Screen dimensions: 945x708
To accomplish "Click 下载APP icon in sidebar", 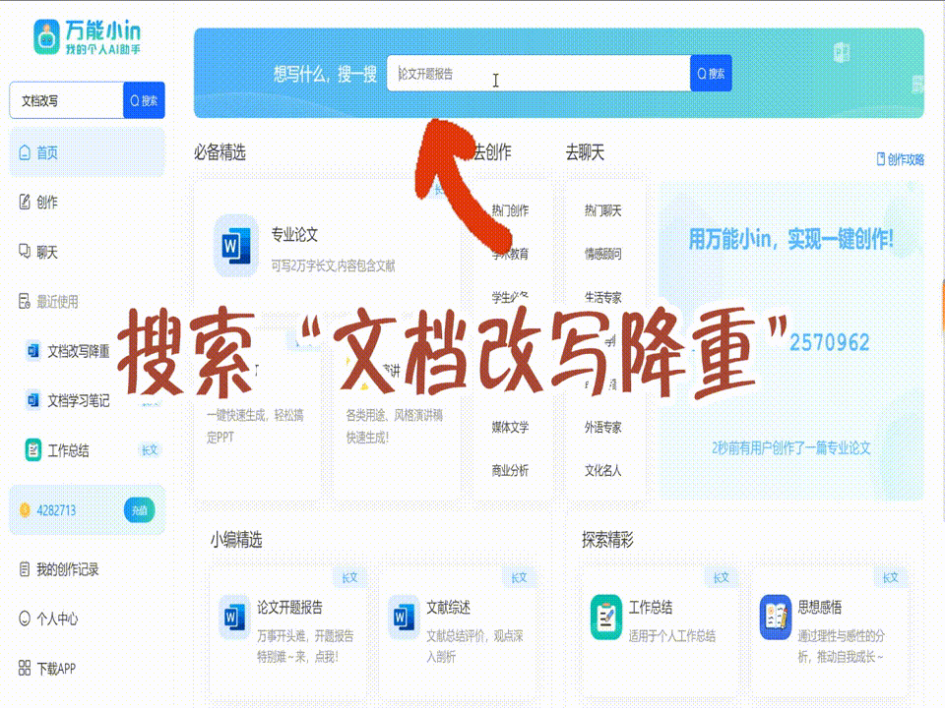I will 26,669.
